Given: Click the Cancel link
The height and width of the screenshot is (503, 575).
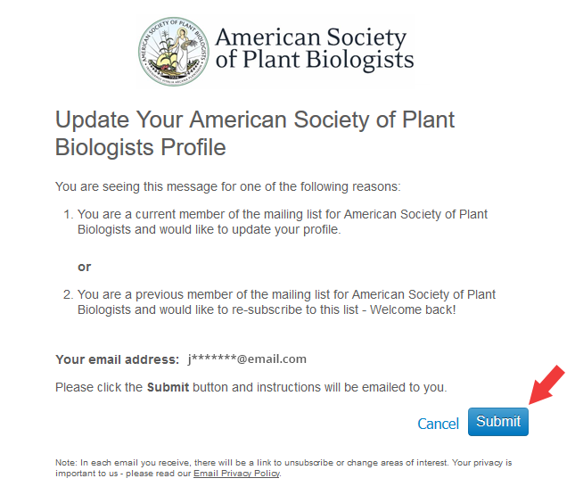Looking at the screenshot, I should pyautogui.click(x=438, y=424).
